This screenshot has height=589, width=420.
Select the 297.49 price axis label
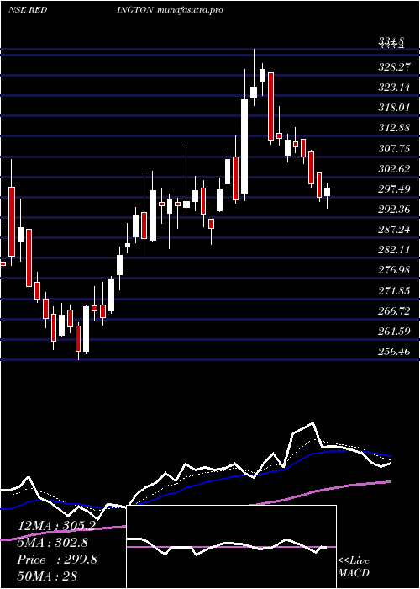pos(394,189)
